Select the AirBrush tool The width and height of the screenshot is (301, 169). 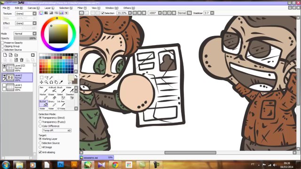coord(52,89)
